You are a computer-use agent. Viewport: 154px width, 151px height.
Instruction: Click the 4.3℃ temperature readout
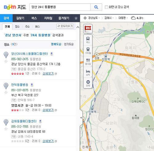tap(140, 18)
